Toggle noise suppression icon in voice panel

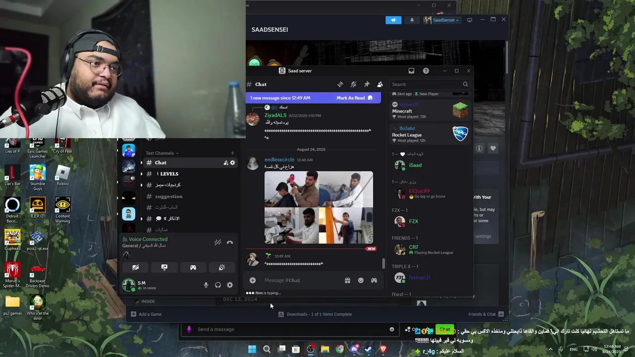tap(218, 242)
